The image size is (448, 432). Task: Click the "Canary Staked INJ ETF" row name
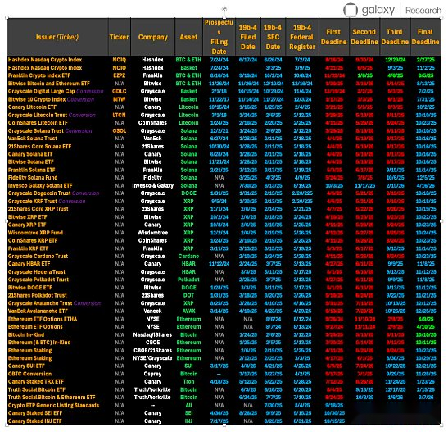(35, 421)
